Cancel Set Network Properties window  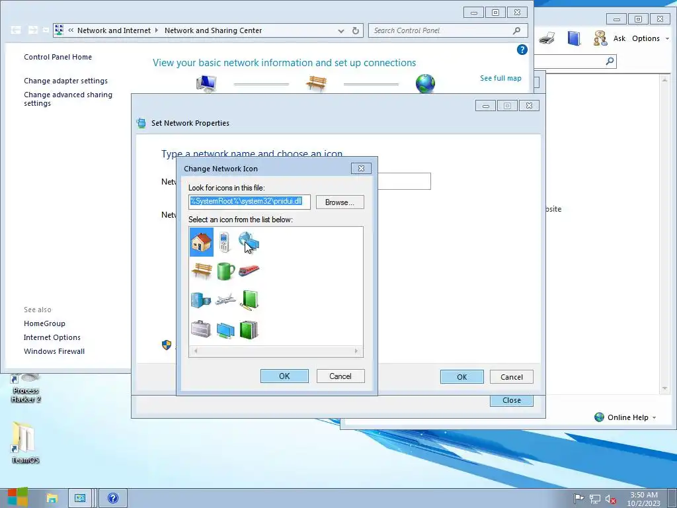512,376
